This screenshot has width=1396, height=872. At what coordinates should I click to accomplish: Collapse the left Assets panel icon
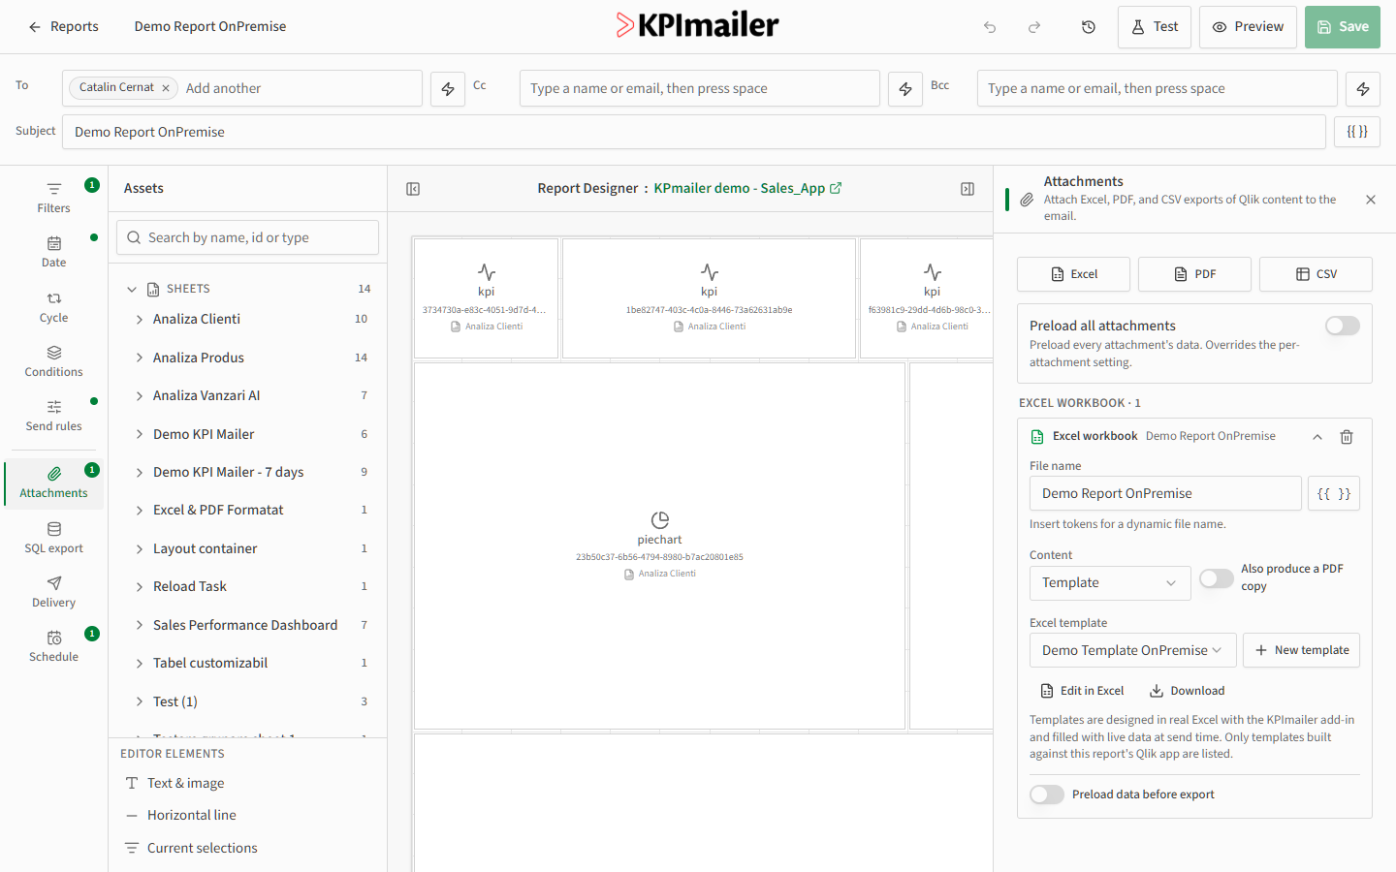413,189
